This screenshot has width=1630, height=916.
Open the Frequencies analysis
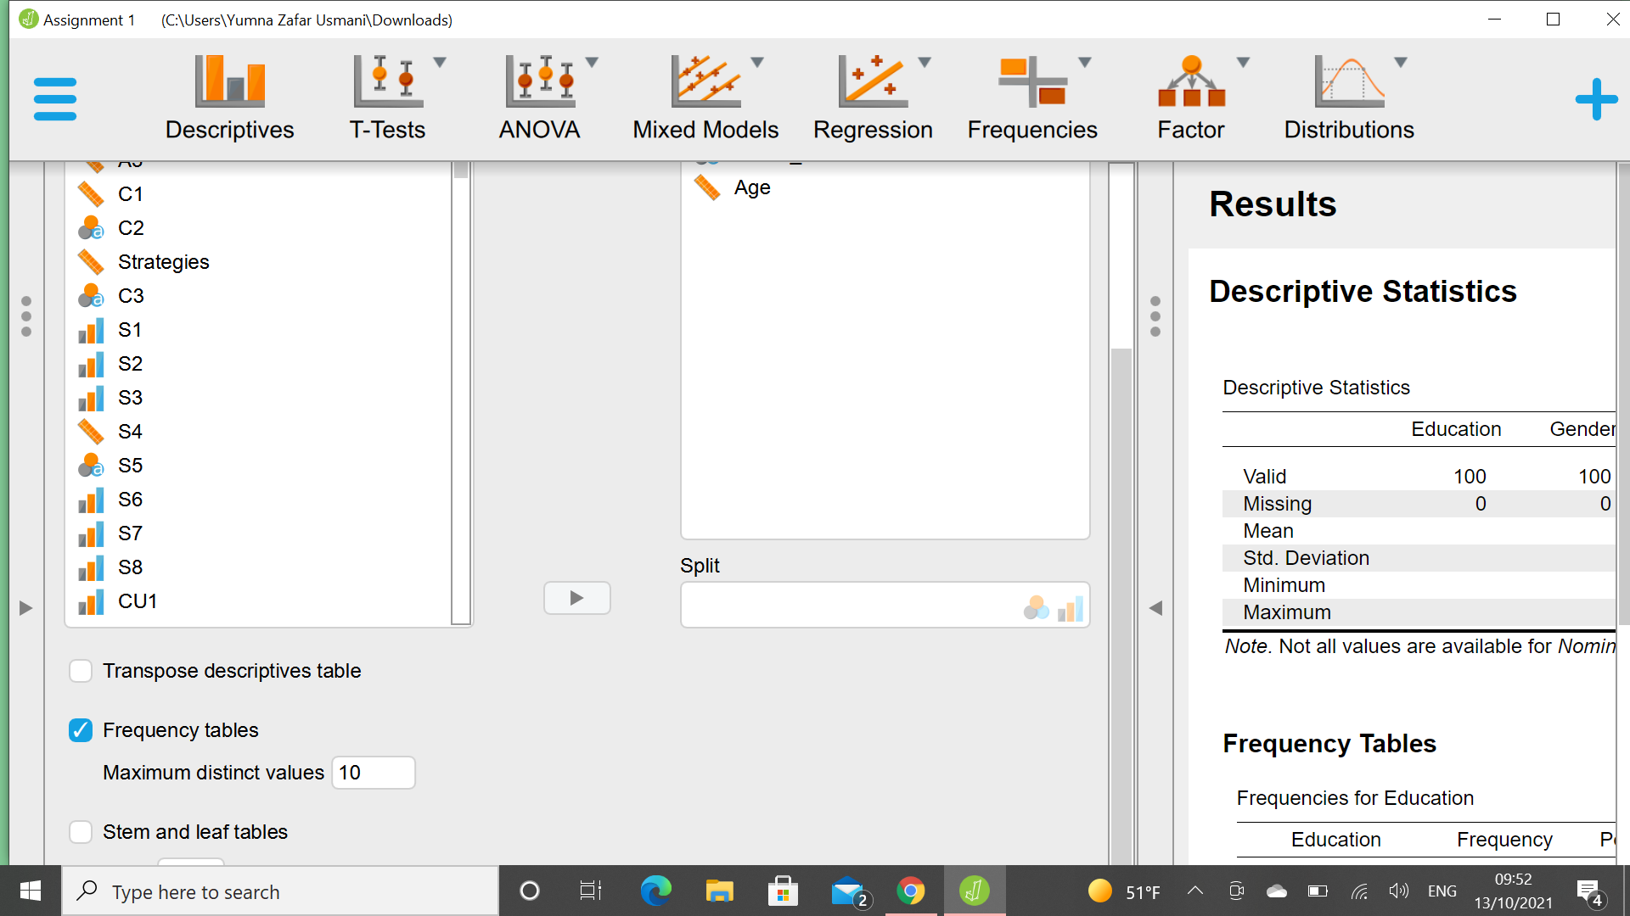pyautogui.click(x=1031, y=96)
